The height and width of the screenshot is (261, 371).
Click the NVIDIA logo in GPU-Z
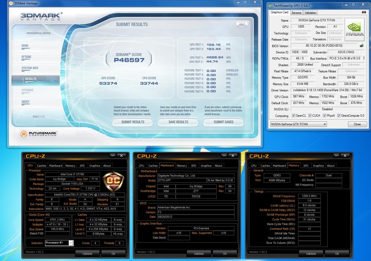point(355,30)
